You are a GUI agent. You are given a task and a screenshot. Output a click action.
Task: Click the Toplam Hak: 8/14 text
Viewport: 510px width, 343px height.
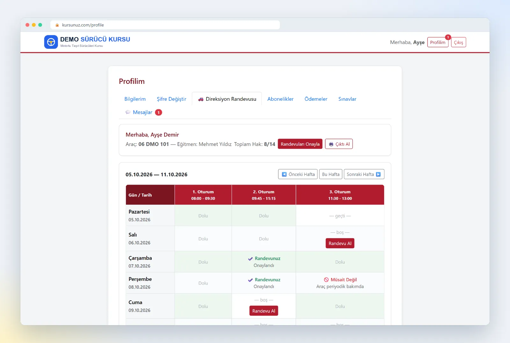click(255, 144)
